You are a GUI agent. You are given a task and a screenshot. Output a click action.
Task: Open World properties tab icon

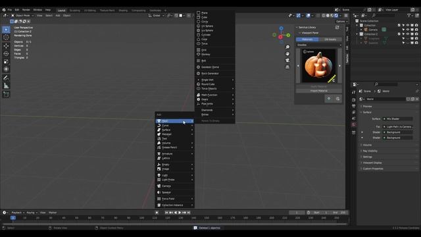click(354, 124)
